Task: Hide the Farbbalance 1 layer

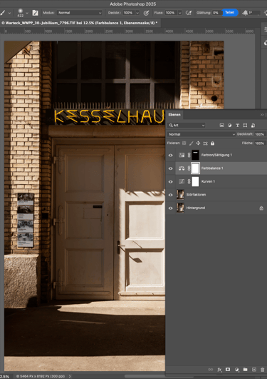Action: (170, 168)
